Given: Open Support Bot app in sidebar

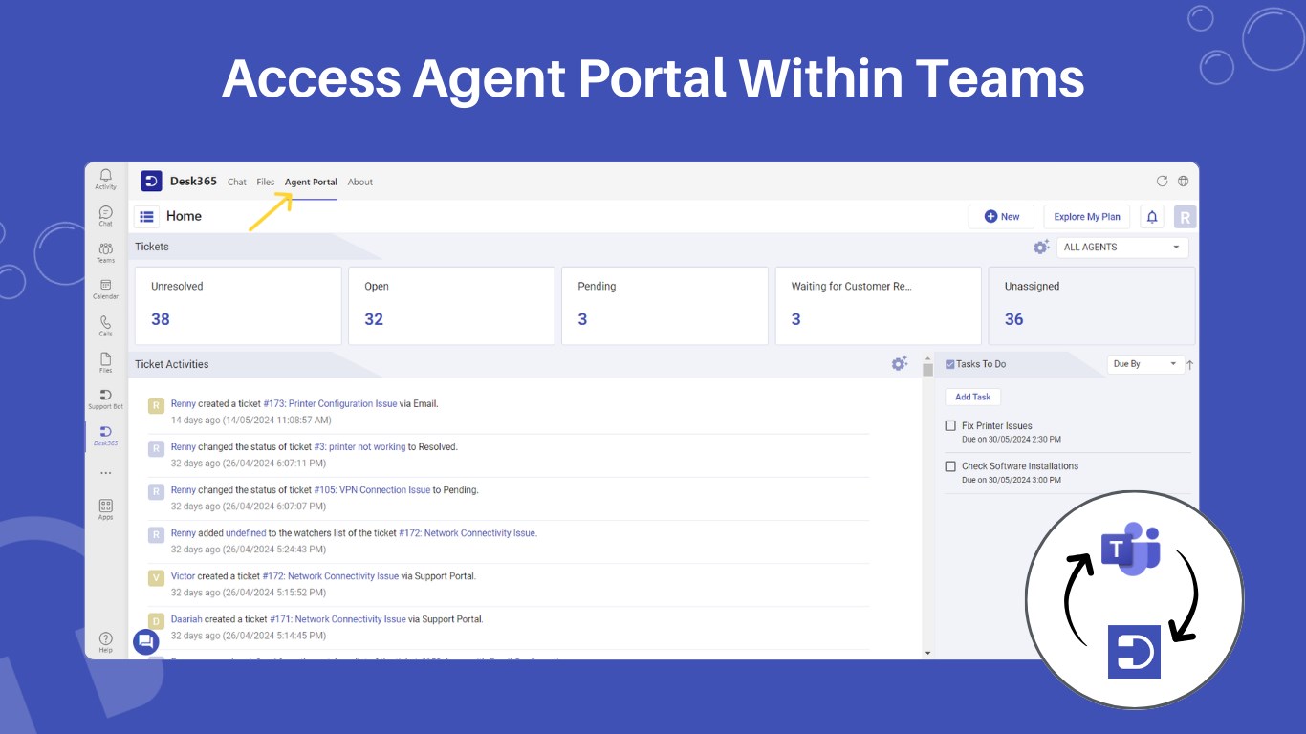Looking at the screenshot, I should click(x=105, y=399).
